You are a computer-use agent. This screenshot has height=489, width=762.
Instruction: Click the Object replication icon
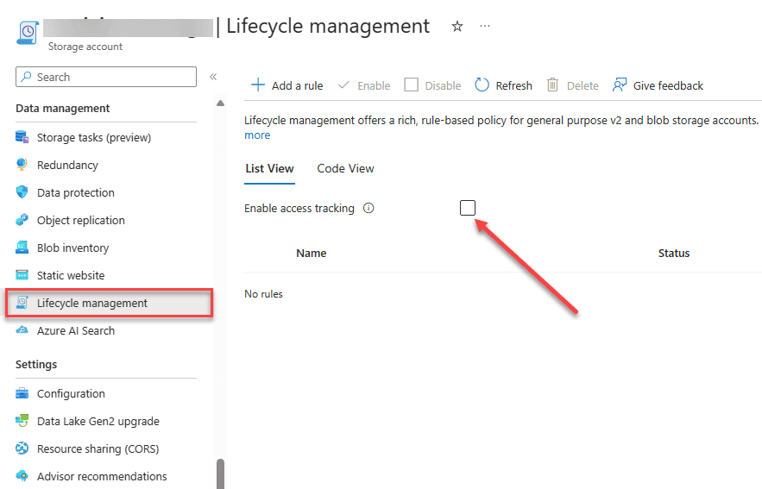click(22, 220)
